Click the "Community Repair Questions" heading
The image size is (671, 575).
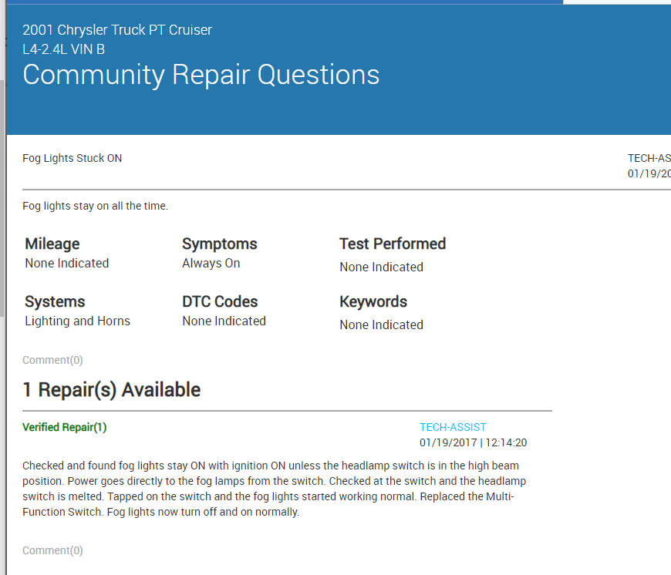201,75
